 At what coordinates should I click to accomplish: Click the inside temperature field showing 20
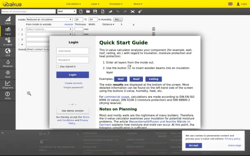[x=79, y=20]
